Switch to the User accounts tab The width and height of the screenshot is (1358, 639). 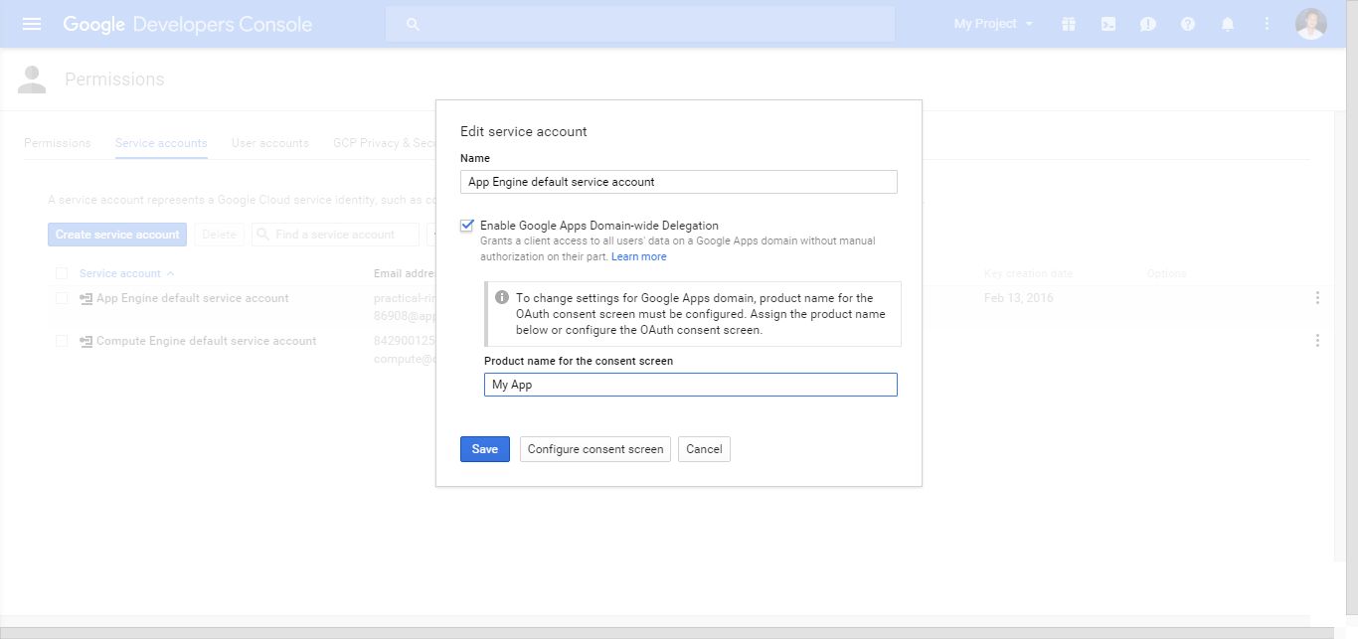[x=270, y=143]
